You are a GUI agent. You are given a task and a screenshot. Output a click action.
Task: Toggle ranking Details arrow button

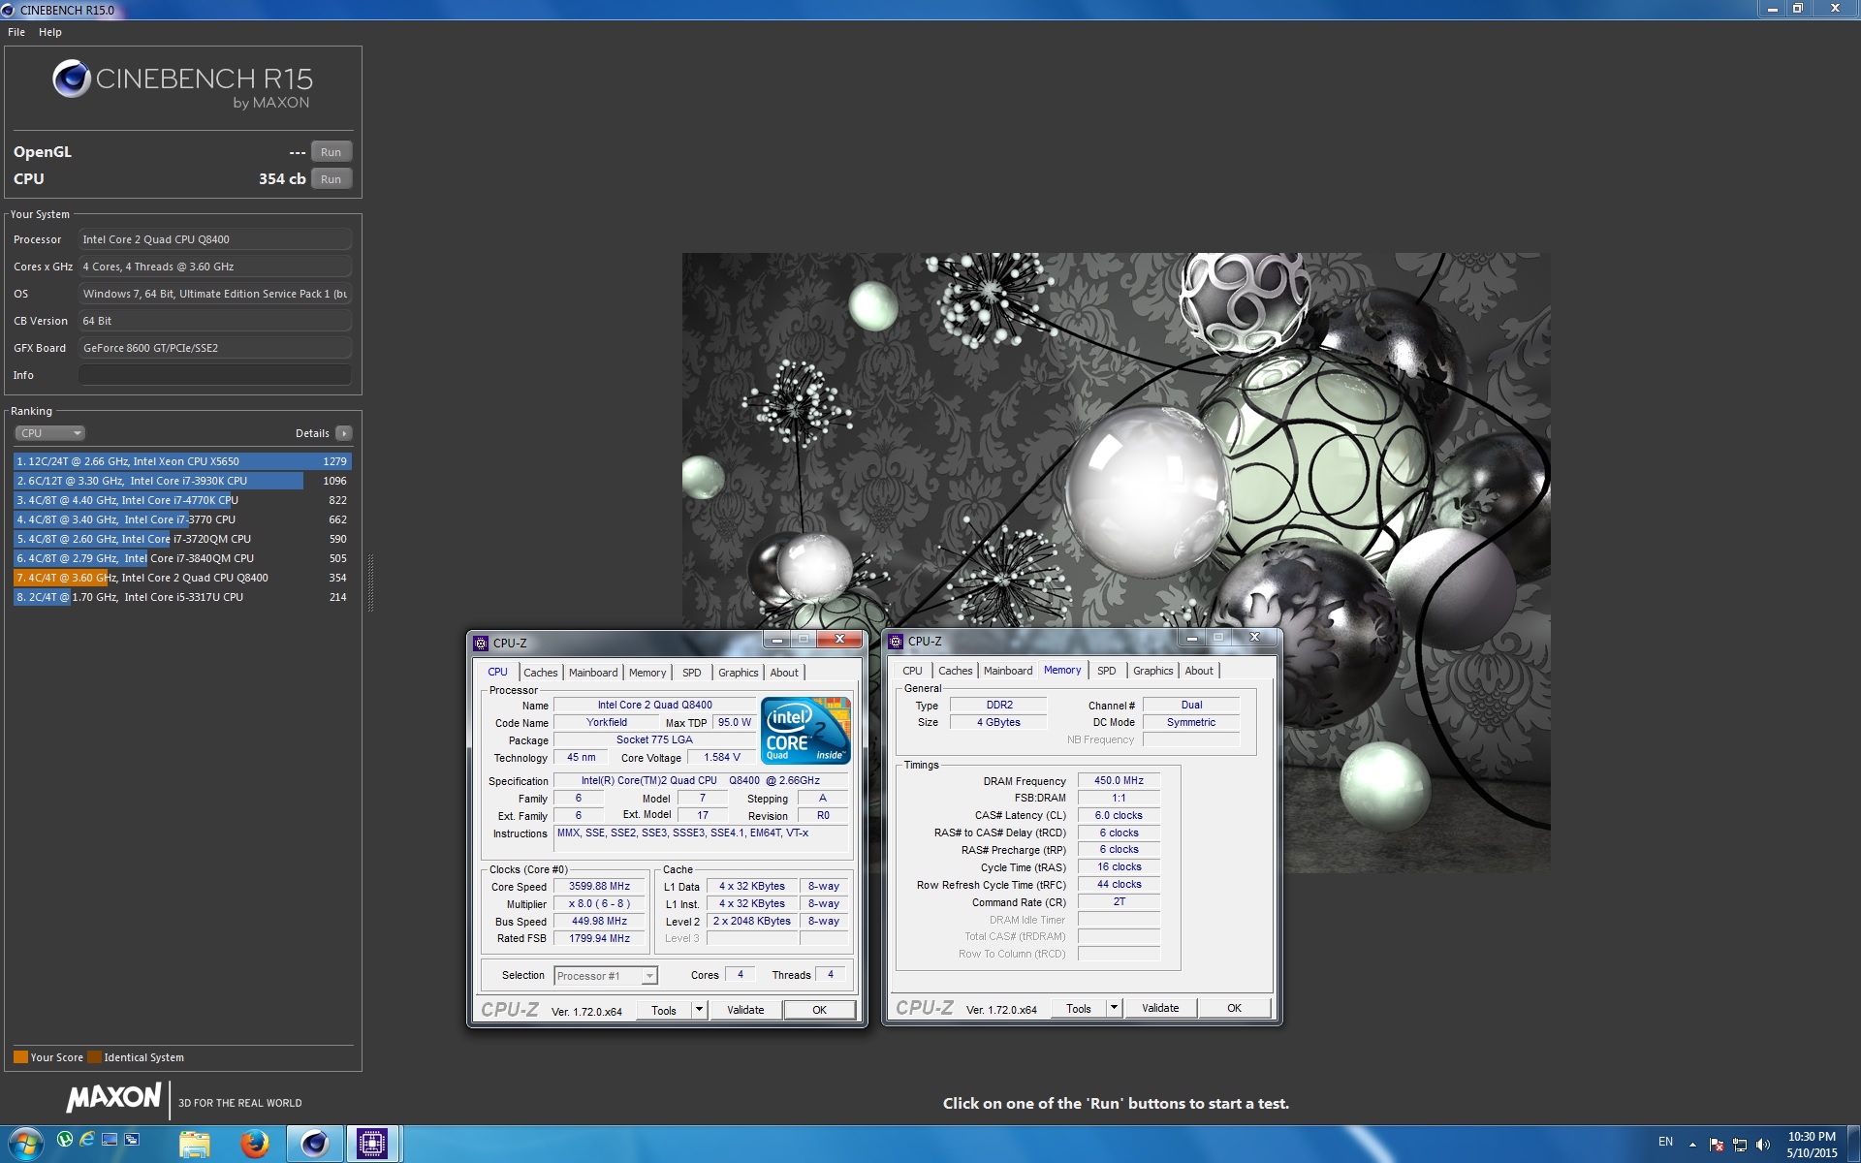(x=344, y=433)
